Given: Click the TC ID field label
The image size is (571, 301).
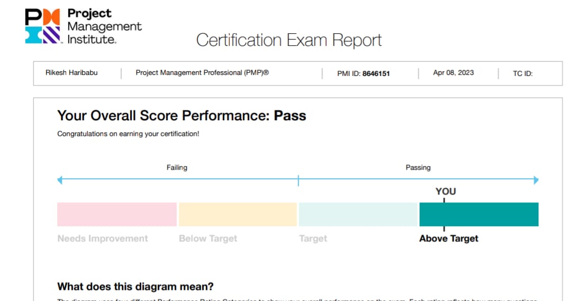Looking at the screenshot, I should [x=522, y=73].
